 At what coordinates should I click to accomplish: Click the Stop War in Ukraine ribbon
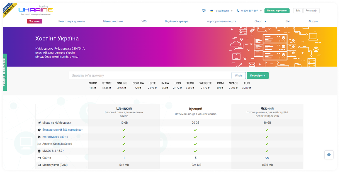(x=9, y=10)
